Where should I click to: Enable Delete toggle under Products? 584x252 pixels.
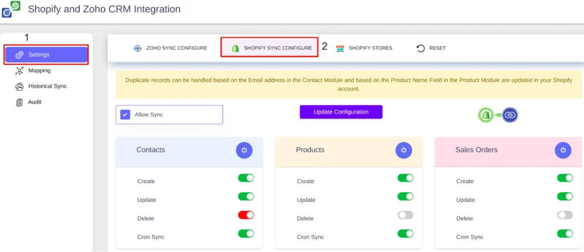click(x=405, y=215)
